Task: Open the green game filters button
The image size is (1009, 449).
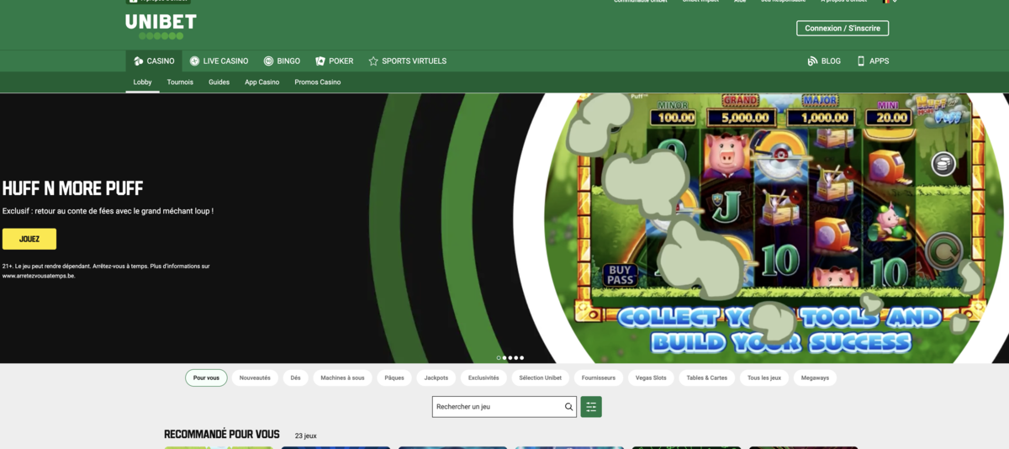Action: pyautogui.click(x=591, y=407)
